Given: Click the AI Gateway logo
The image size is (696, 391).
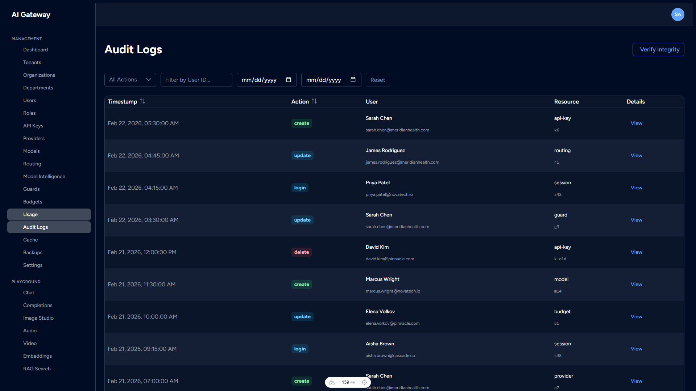Looking at the screenshot, I should [x=31, y=14].
